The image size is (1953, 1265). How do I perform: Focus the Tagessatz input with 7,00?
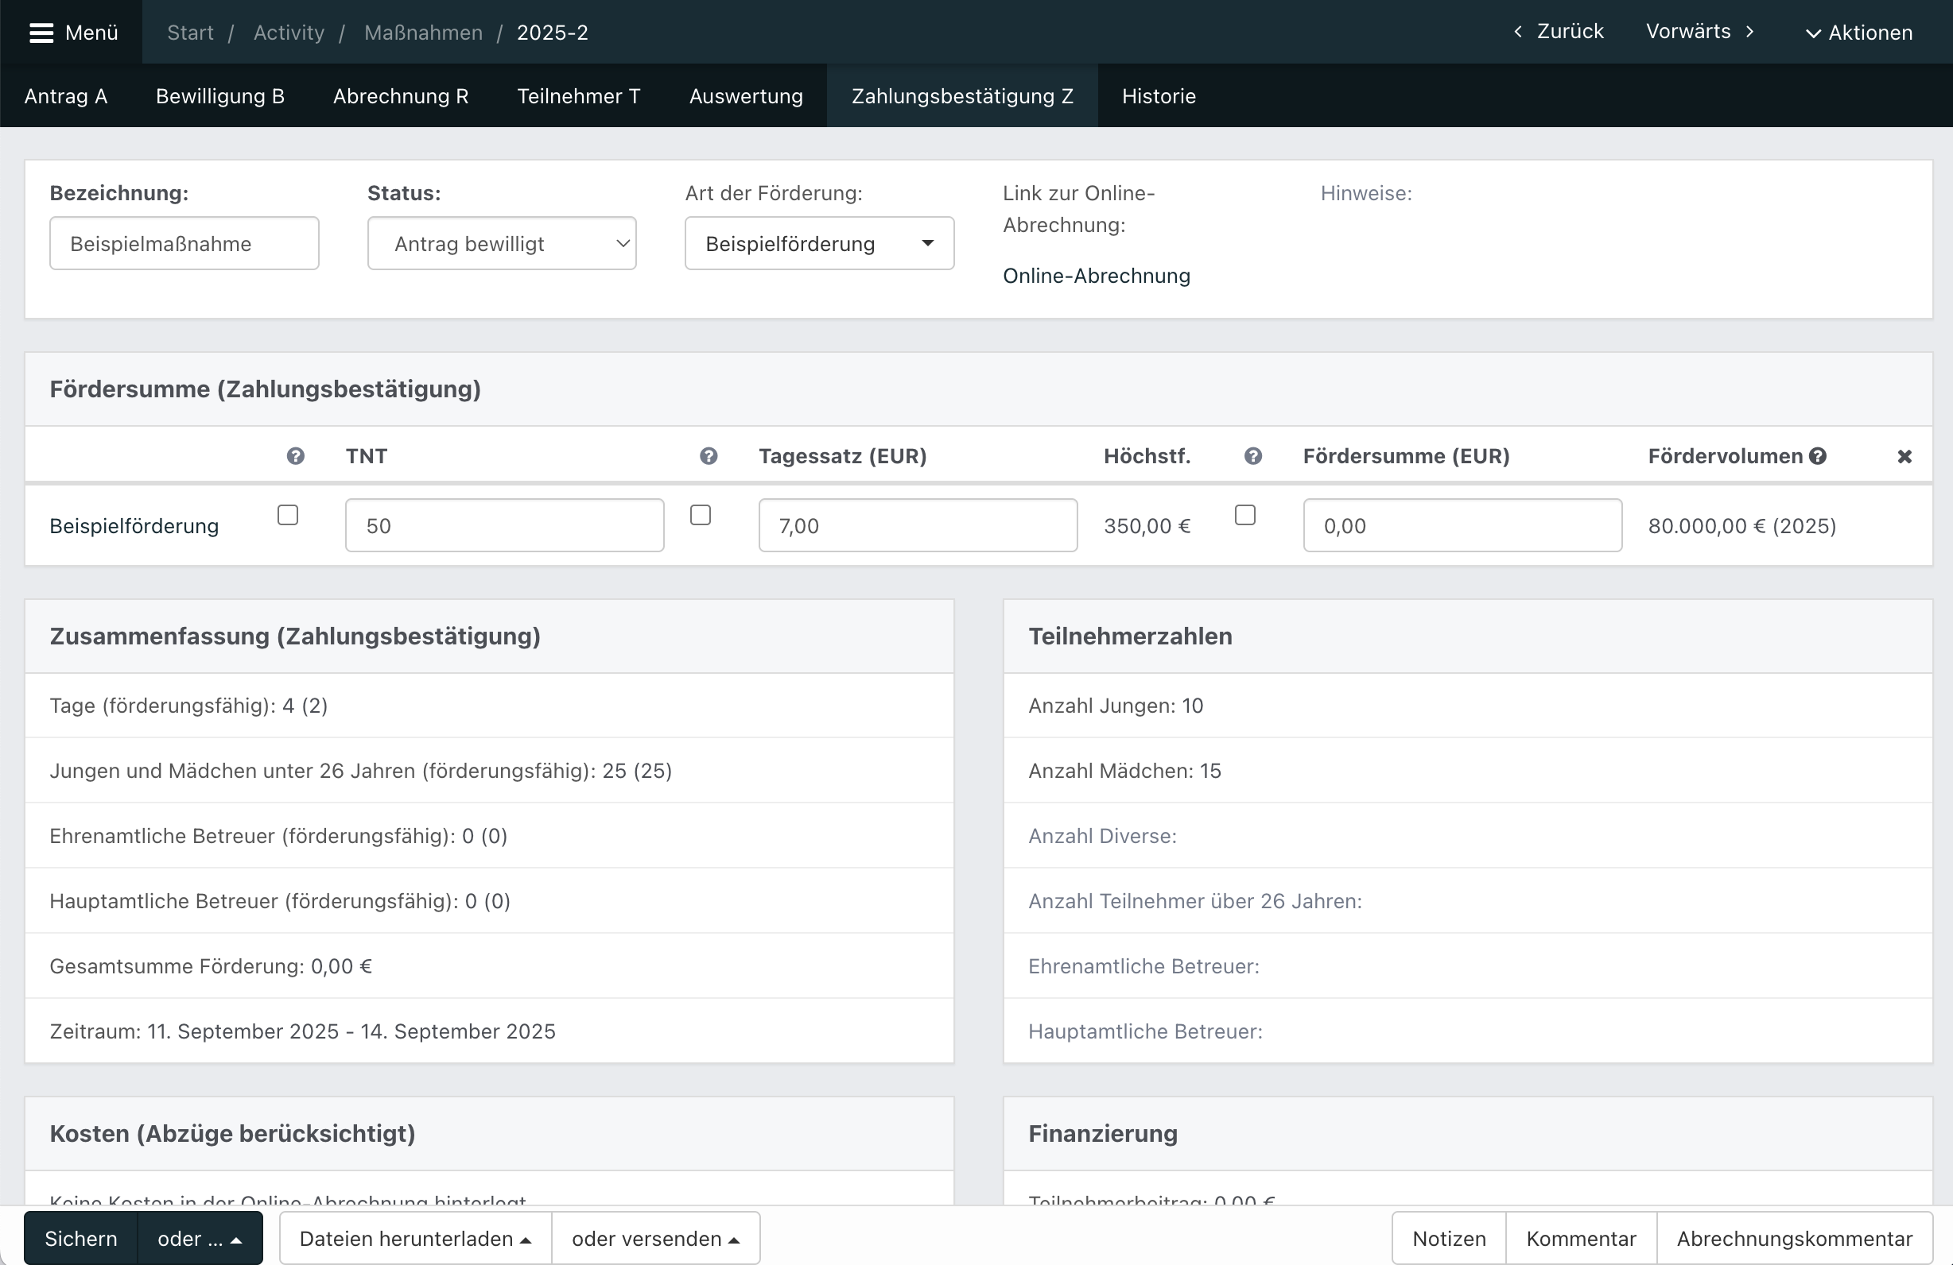coord(918,525)
